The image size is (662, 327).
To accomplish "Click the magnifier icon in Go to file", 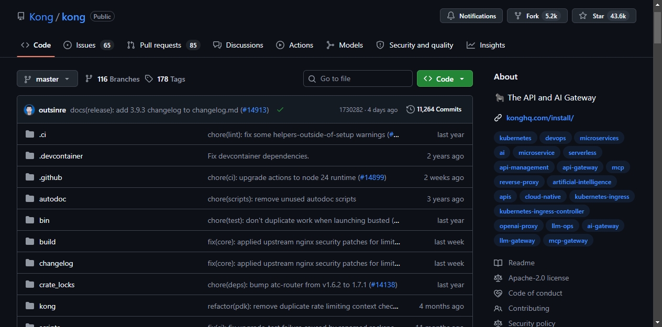I will click(x=313, y=79).
